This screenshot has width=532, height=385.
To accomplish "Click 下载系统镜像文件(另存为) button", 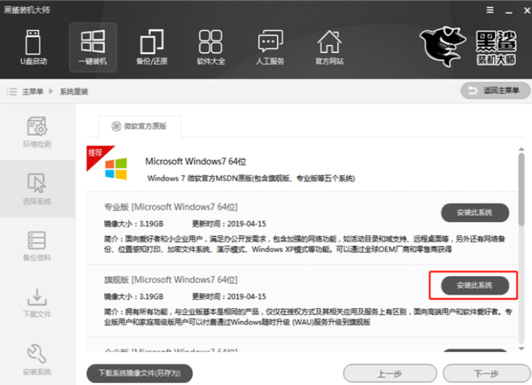I will 139,373.
